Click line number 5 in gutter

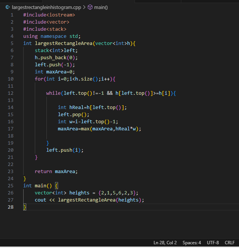tap(12, 43)
